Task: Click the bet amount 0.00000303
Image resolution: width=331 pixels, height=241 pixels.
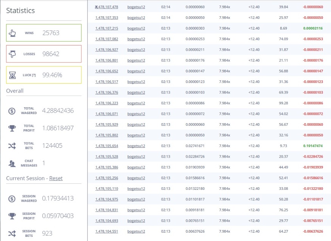Action: pyautogui.click(x=195, y=28)
